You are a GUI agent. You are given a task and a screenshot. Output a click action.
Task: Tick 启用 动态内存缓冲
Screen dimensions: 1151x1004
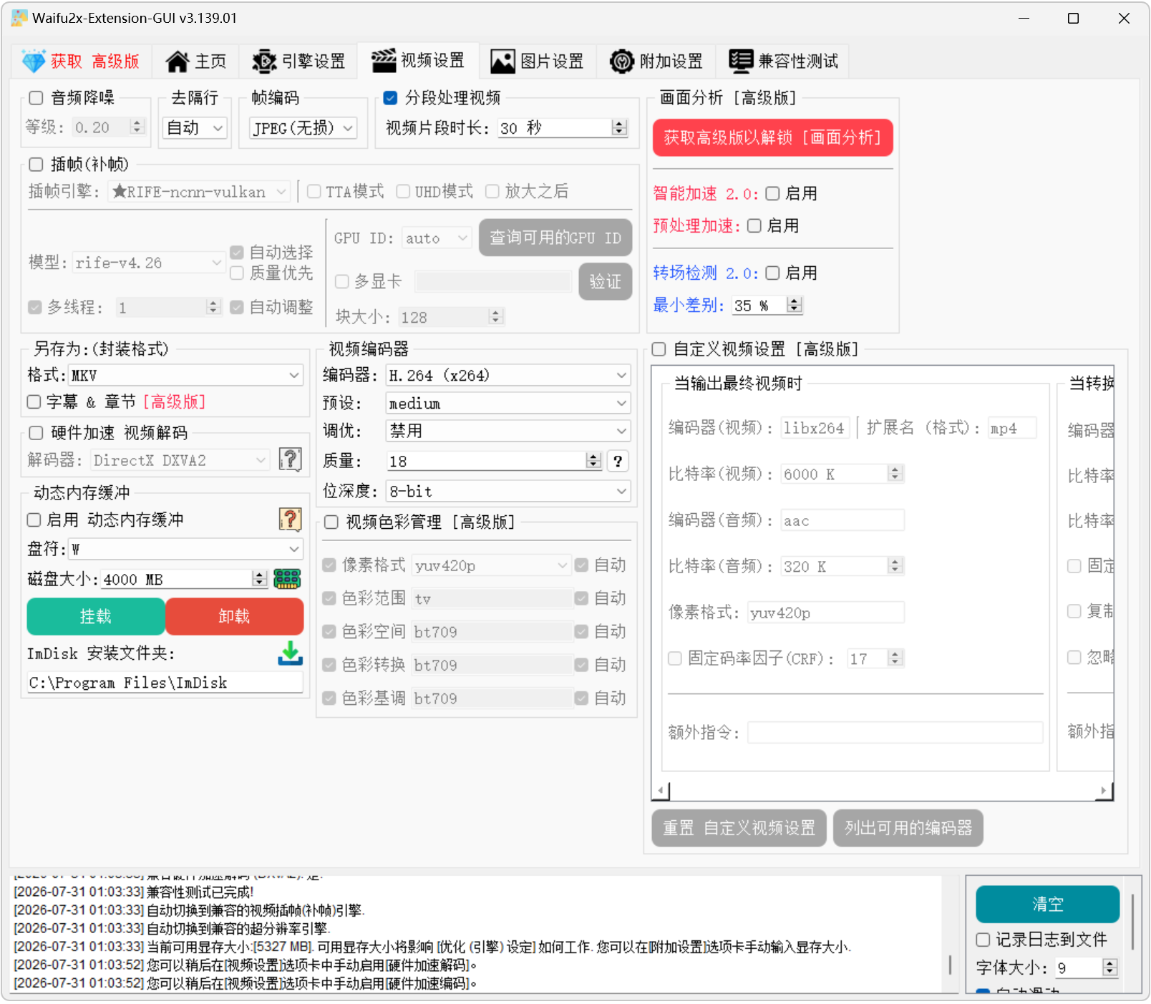pos(34,520)
